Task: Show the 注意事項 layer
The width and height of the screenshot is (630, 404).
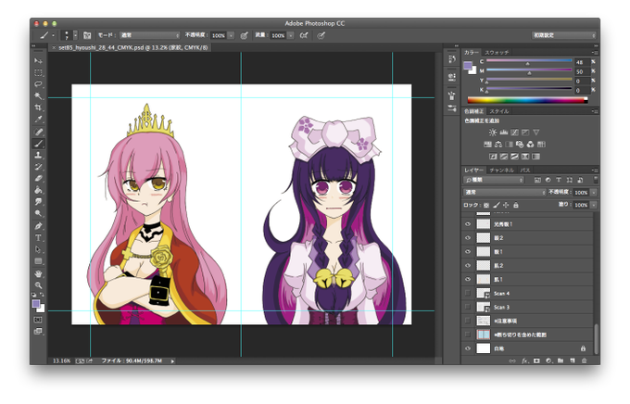Action: click(468, 321)
